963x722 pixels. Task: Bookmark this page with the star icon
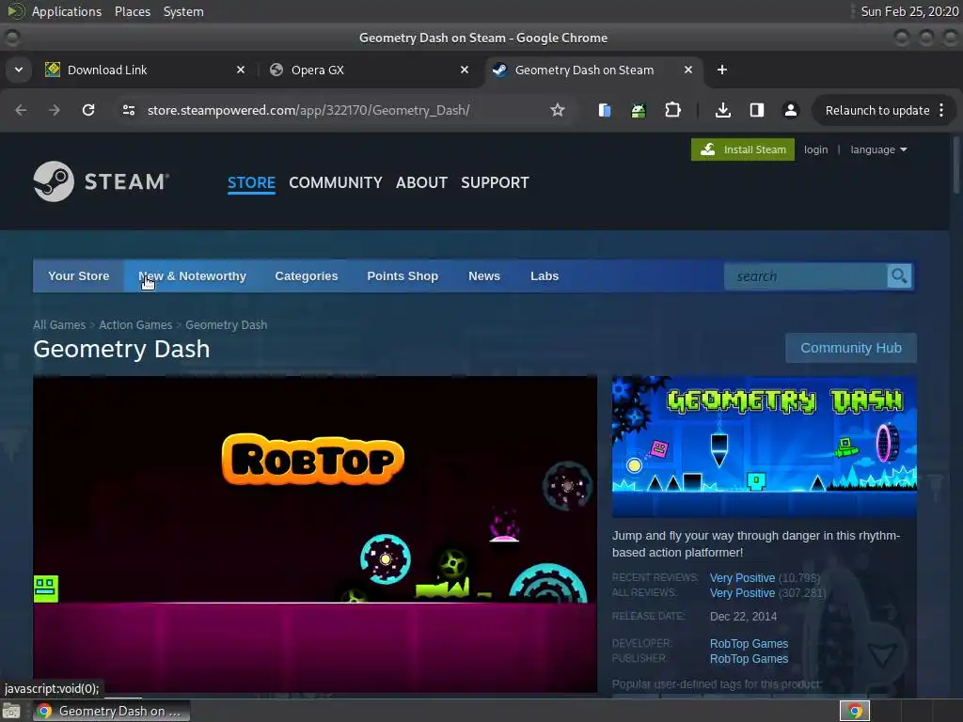557,110
